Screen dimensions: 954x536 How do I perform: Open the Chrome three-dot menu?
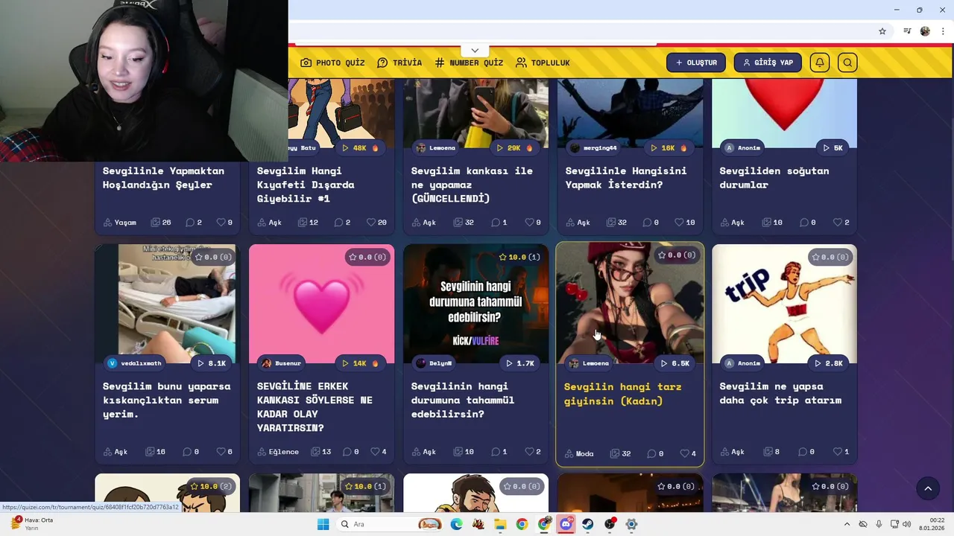[x=943, y=31]
